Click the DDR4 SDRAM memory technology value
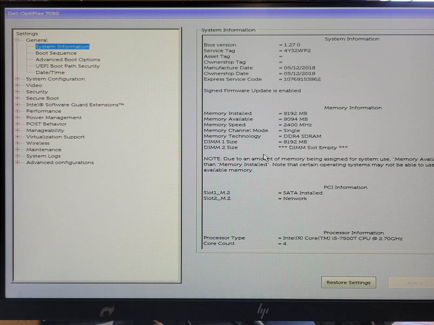434x325 pixels. 302,136
